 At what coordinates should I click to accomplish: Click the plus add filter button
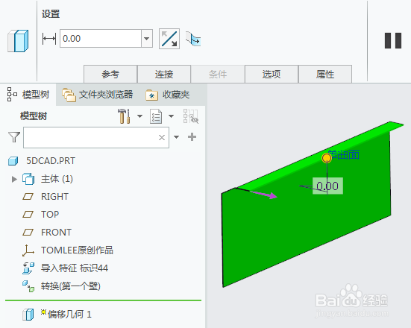coord(192,136)
